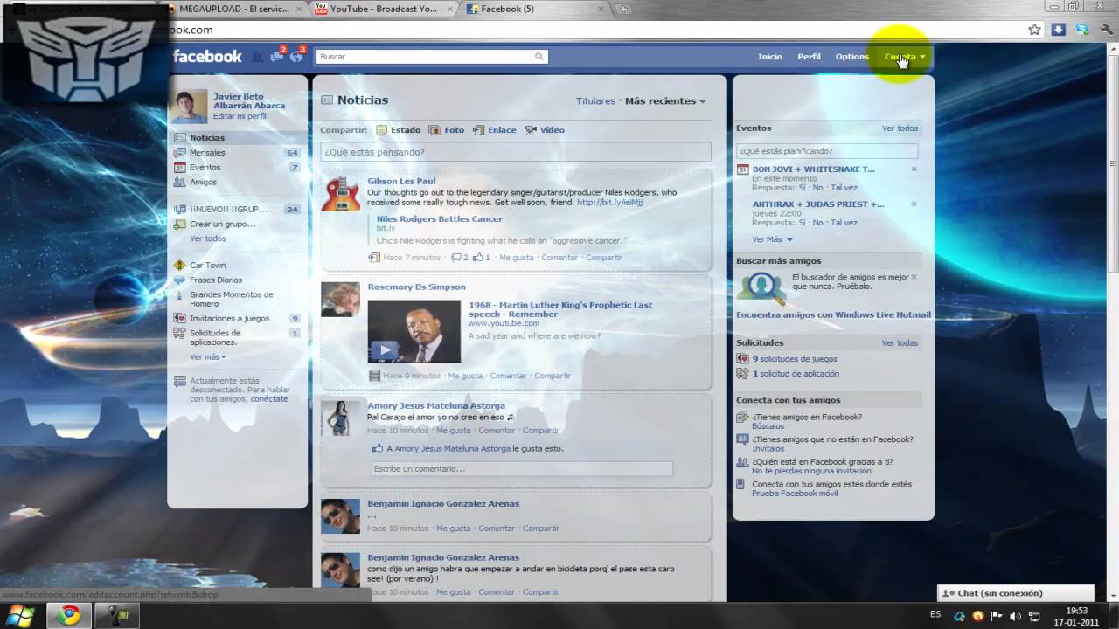Open the Chrome wrench menu icon
The width and height of the screenshot is (1119, 629).
(1106, 30)
